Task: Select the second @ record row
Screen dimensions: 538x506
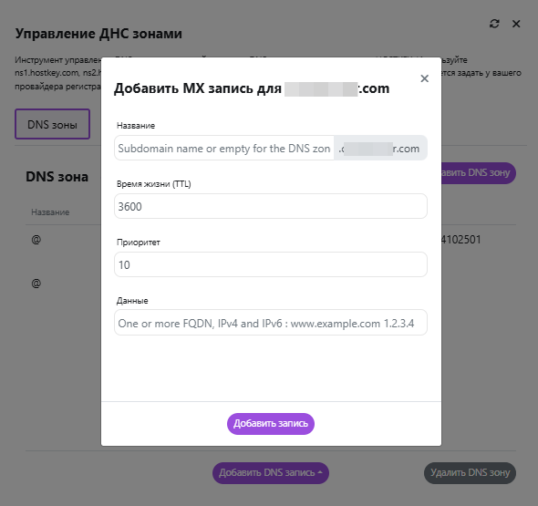Action: click(x=36, y=284)
